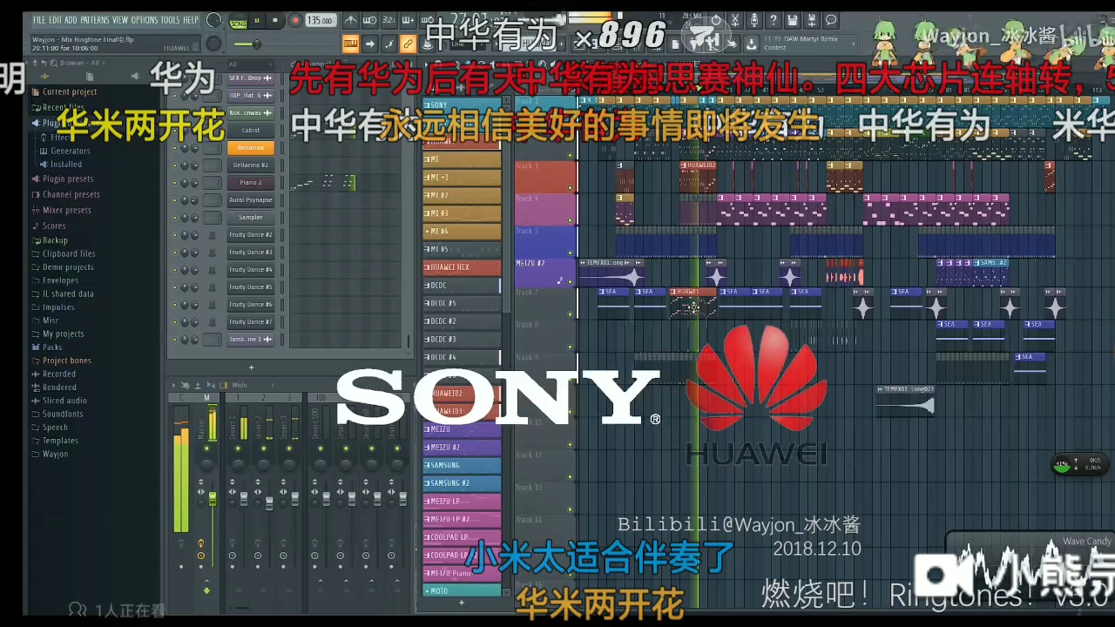Click the wait-for-input recording icon
This screenshot has height=627, width=1115.
(370, 19)
